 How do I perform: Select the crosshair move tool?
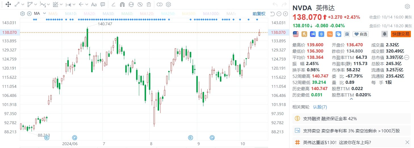pyautogui.click(x=8, y=5)
